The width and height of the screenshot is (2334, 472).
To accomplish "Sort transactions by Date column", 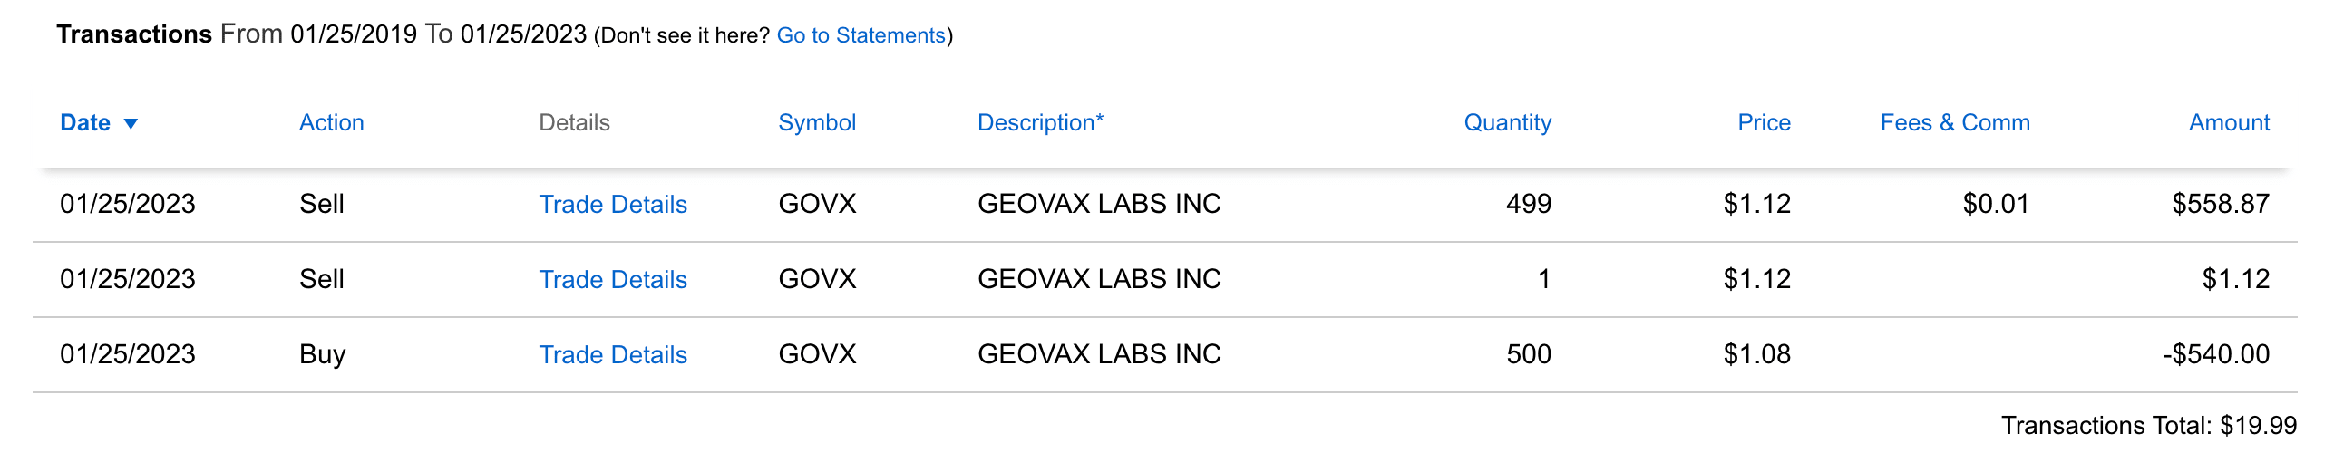I will click(x=85, y=123).
